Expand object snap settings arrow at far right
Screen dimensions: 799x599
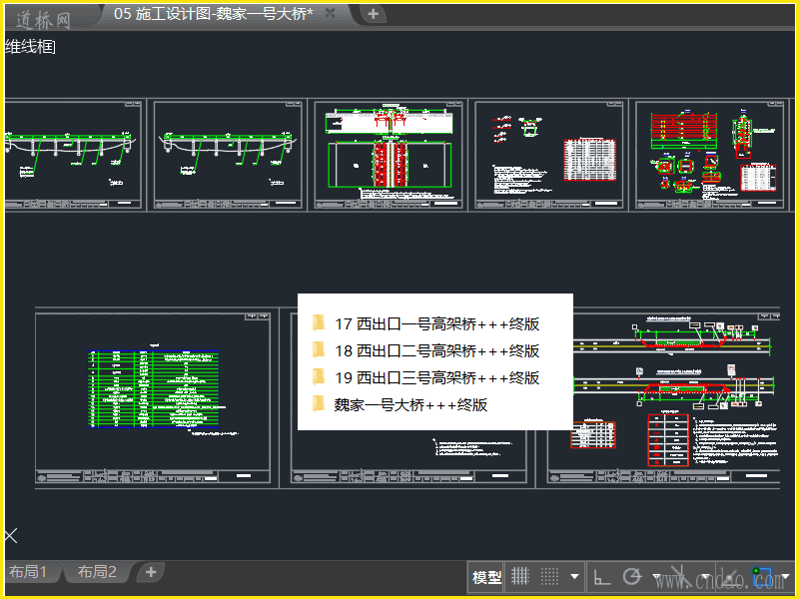[x=787, y=577]
